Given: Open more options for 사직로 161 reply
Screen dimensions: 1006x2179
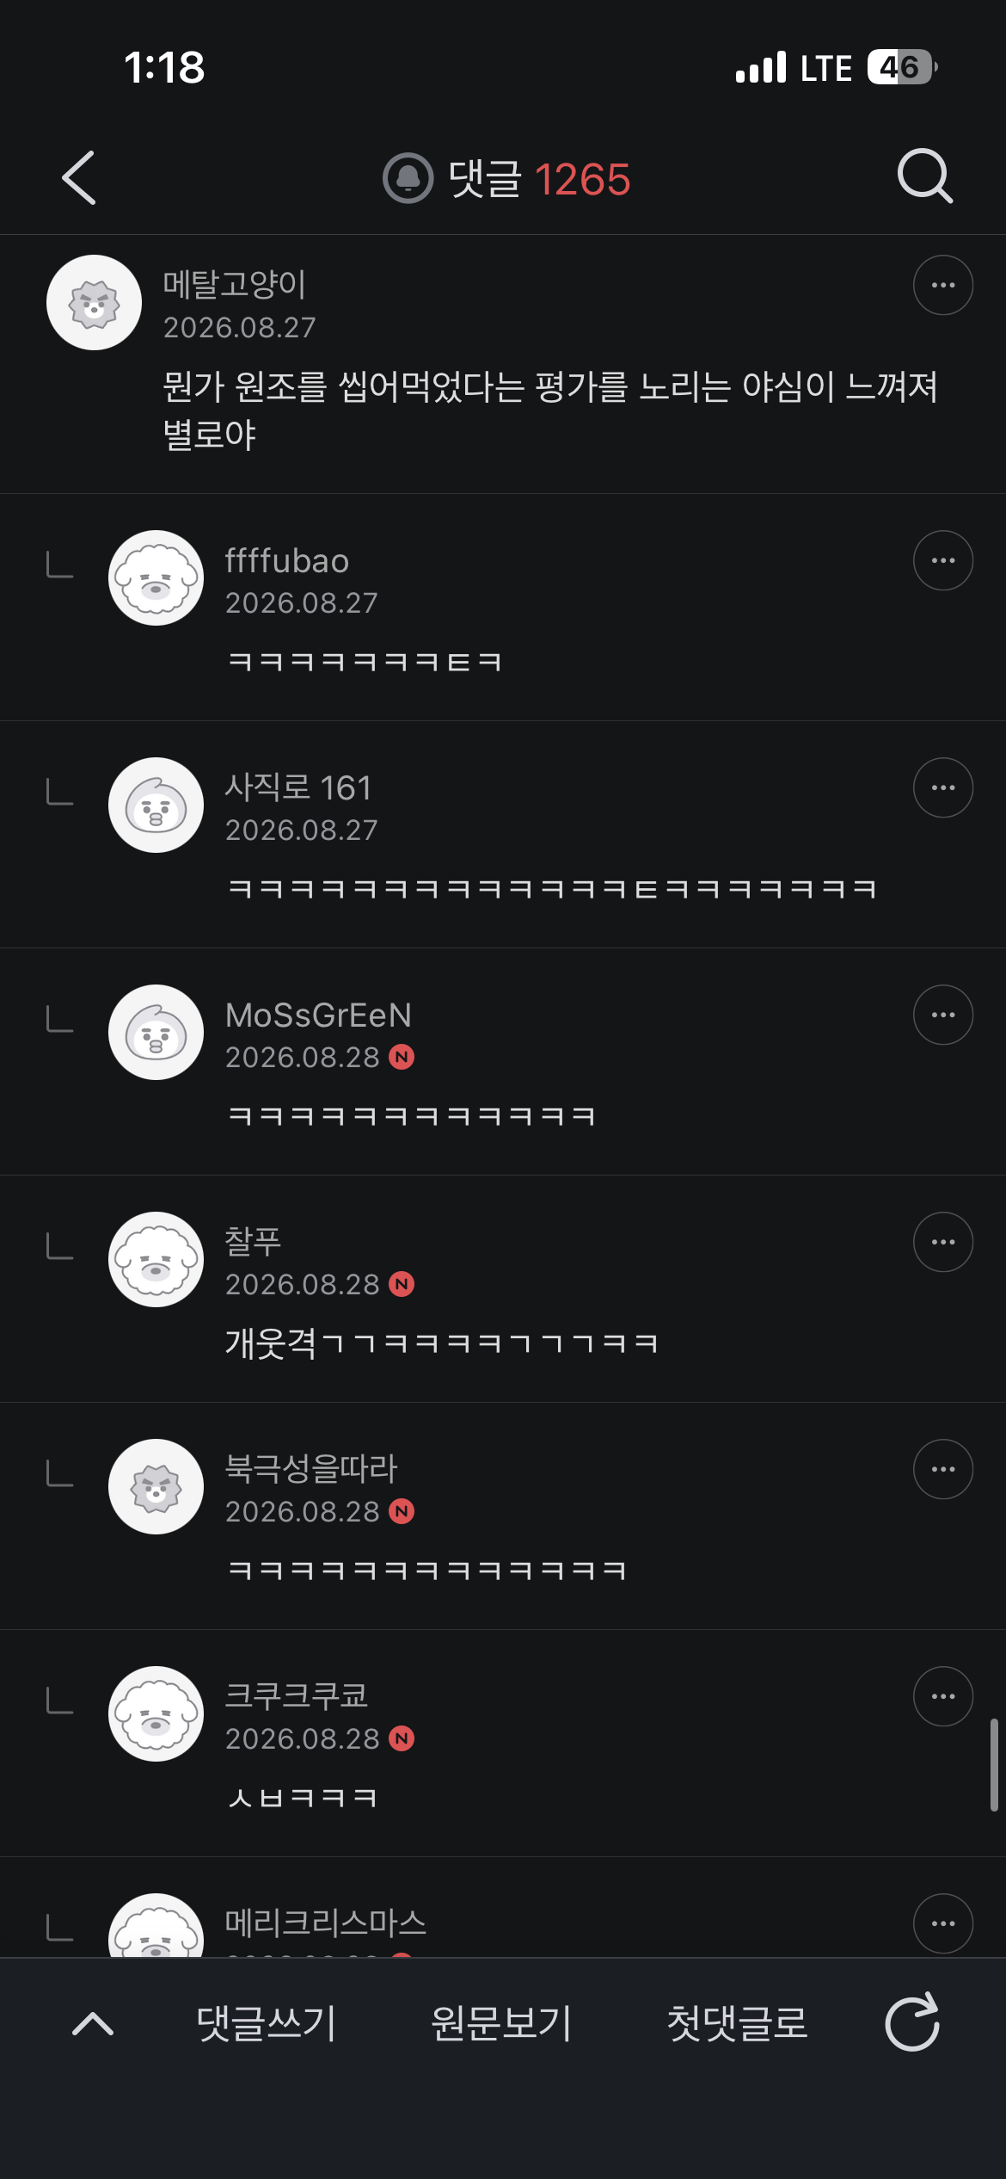Looking at the screenshot, I should pos(943,787).
